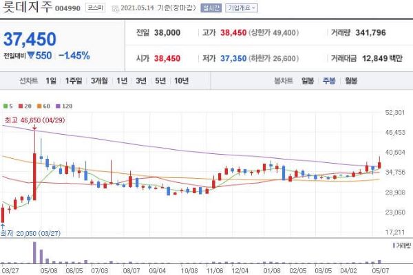This screenshot has height=275, width=413.
Task: Click the 최고 46,650 (04/29) marker
Action: (x=34, y=120)
